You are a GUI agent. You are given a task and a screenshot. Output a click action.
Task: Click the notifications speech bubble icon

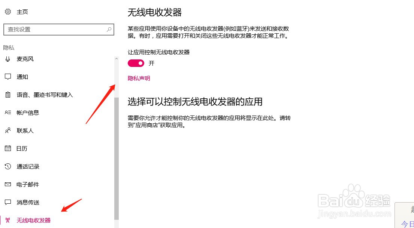[x=8, y=77]
